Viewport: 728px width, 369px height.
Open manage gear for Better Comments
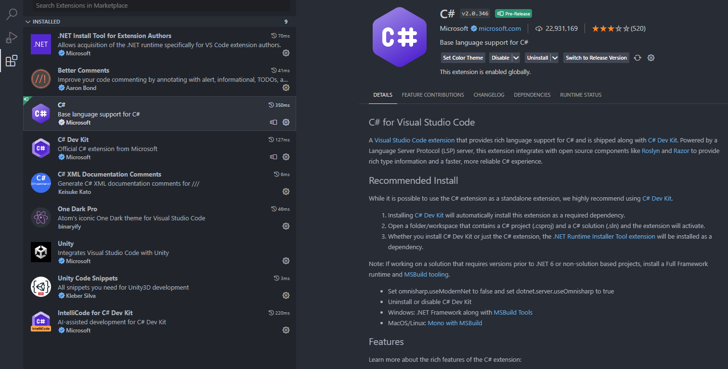coord(286,88)
